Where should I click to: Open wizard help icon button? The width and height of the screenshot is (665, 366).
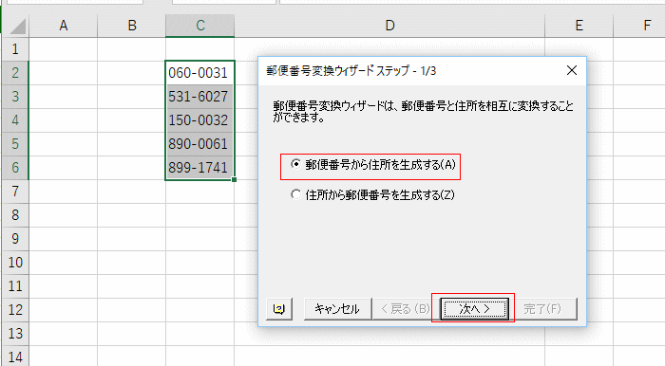pos(279,309)
